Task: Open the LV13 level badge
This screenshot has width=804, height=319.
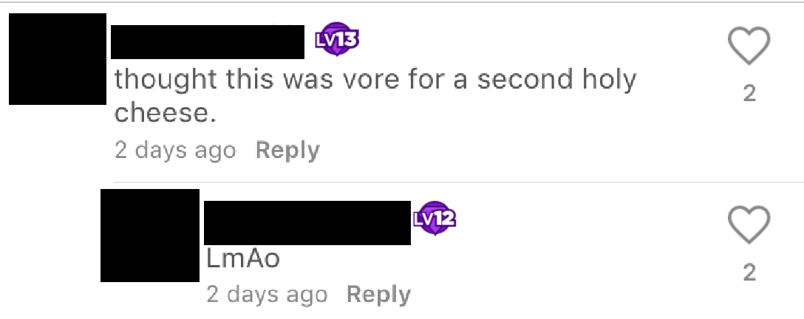Action: (x=337, y=39)
